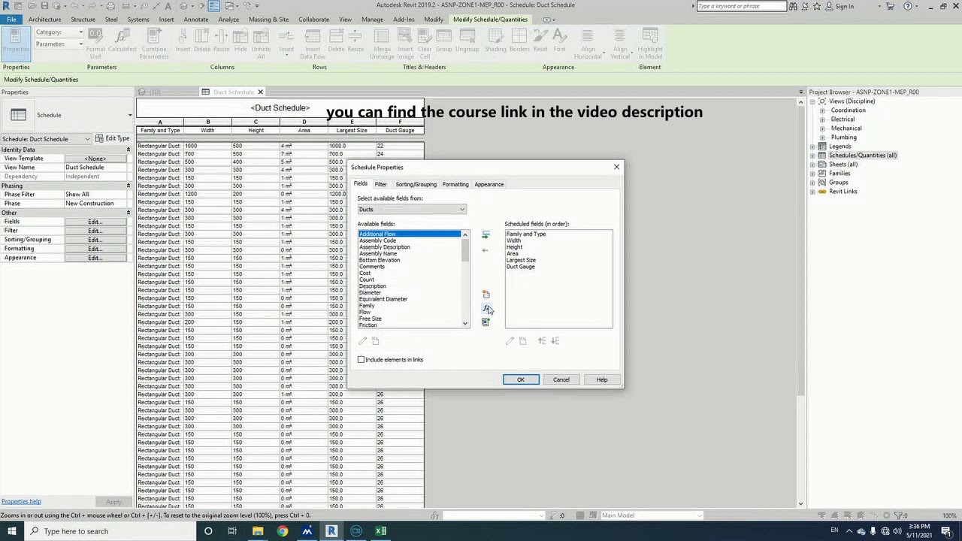962x541 pixels.
Task: Select Equivalent Diameter in Available fields
Action: (x=383, y=299)
